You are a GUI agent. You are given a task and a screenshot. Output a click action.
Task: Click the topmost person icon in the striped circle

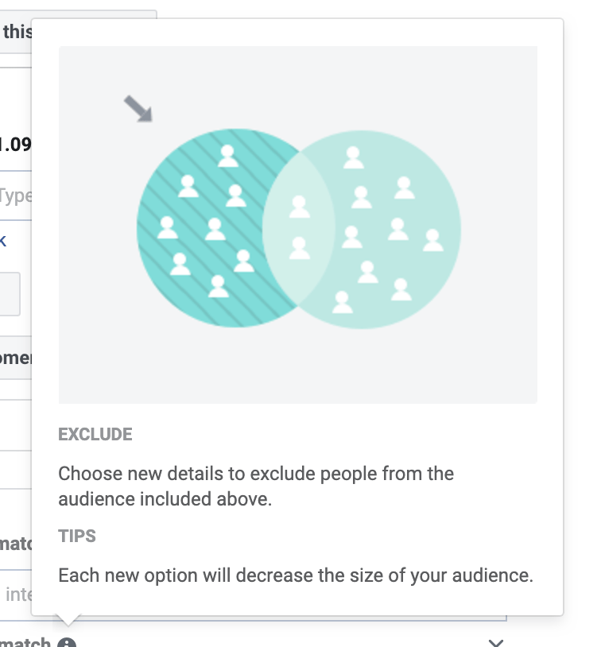click(x=228, y=155)
